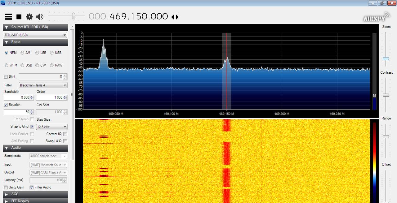Stop the radio with the square stop button
This screenshot has height=203, width=397.
pos(19,17)
